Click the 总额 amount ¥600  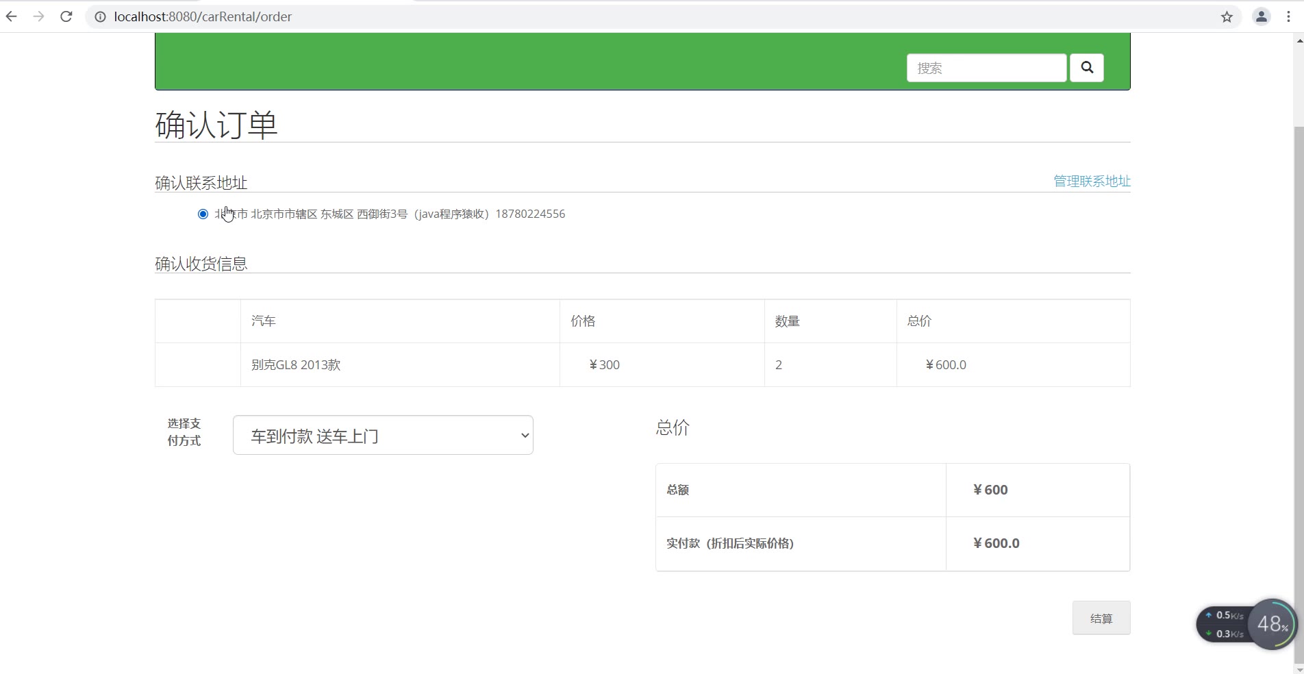(990, 490)
